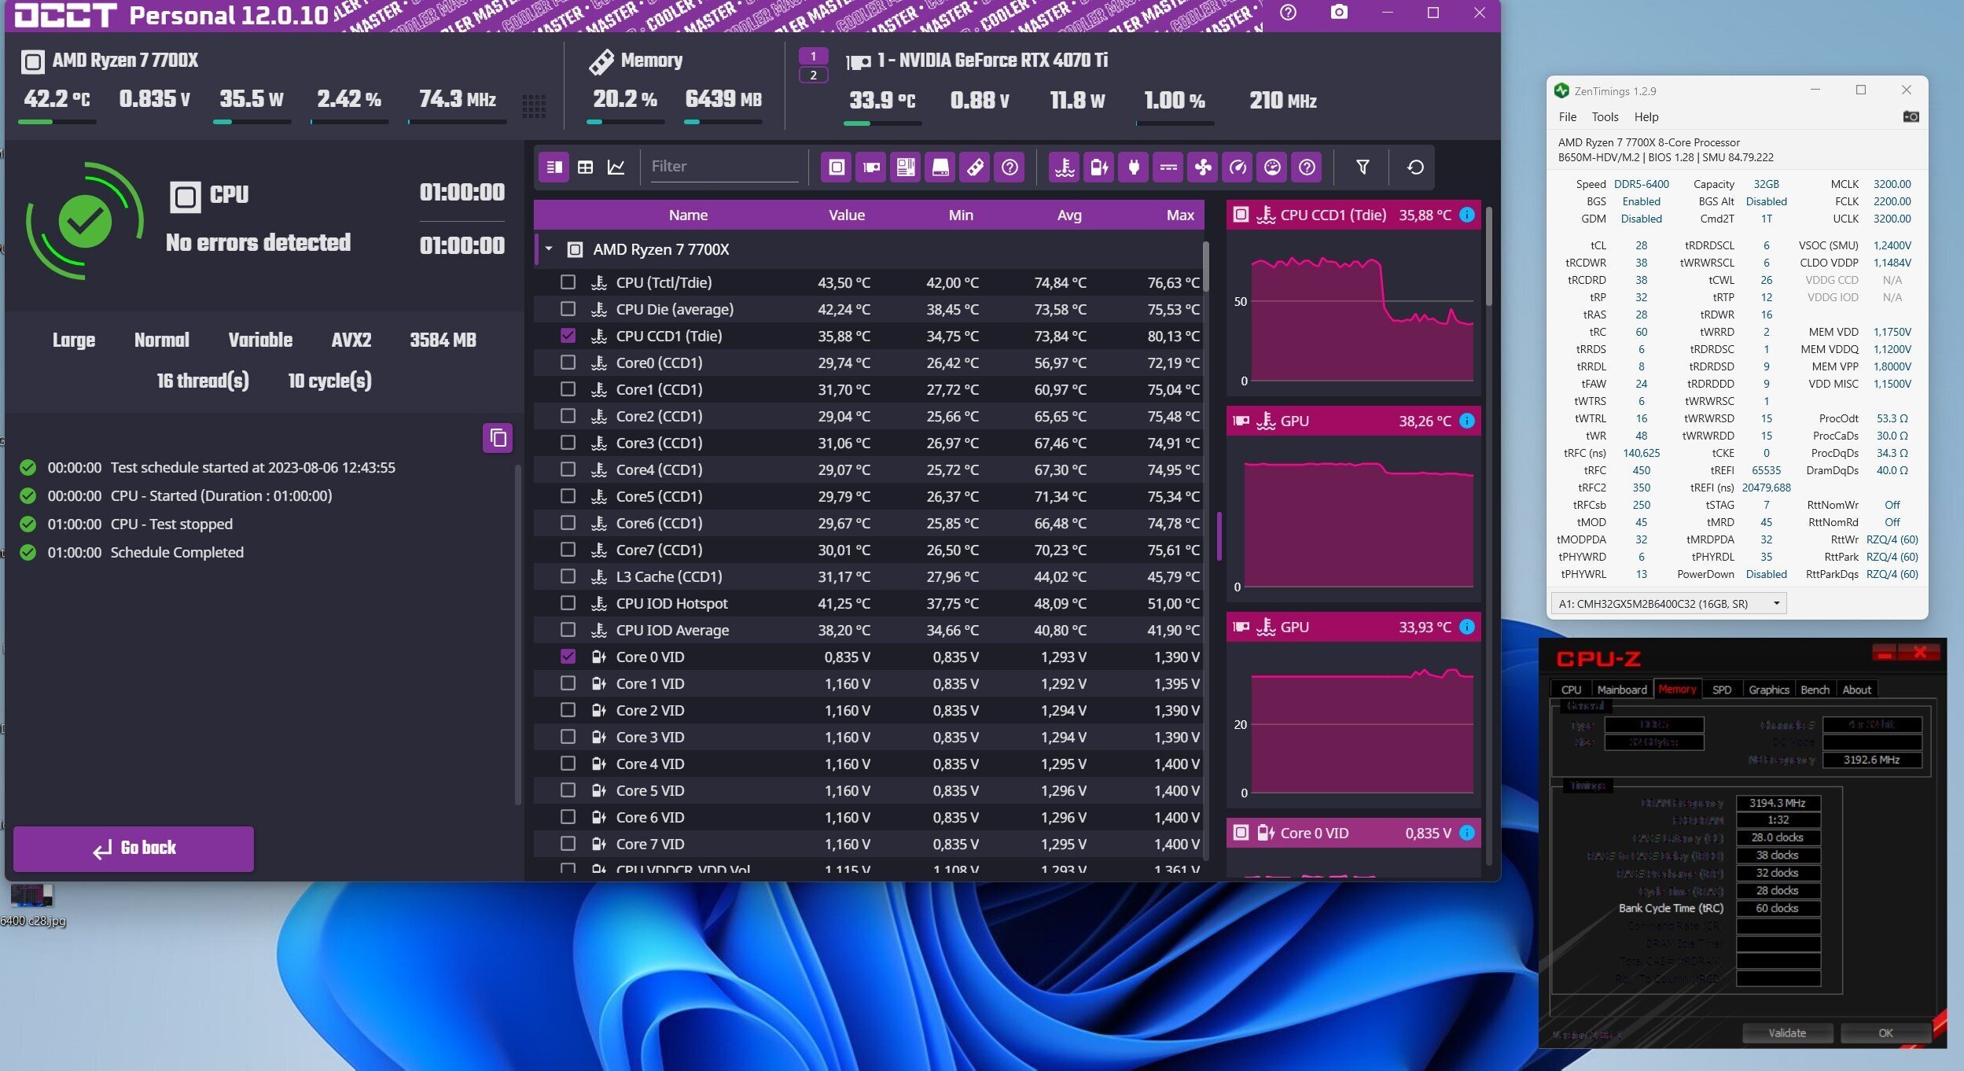Uncheck the CPU CCD1 (Tdie) checkbox
This screenshot has width=1964, height=1071.
point(568,336)
